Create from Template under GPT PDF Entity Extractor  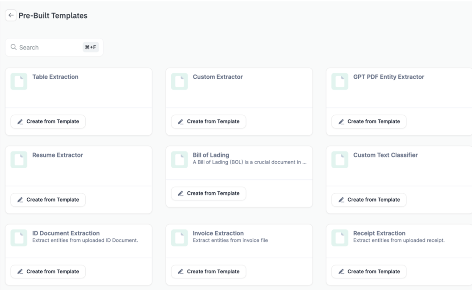click(368, 121)
